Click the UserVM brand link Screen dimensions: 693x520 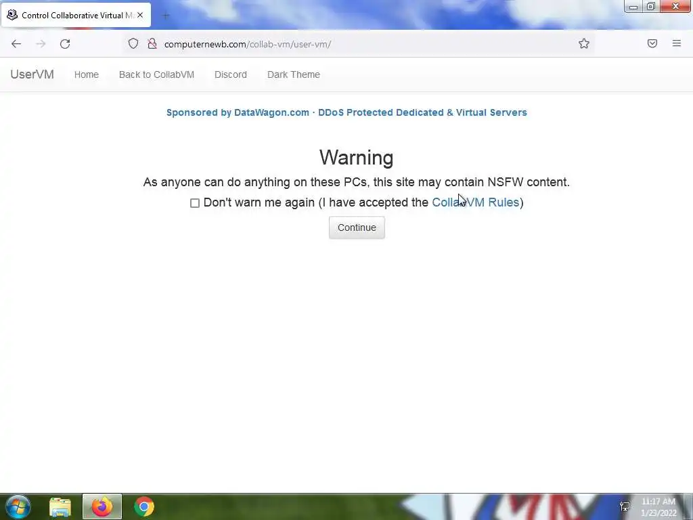32,74
